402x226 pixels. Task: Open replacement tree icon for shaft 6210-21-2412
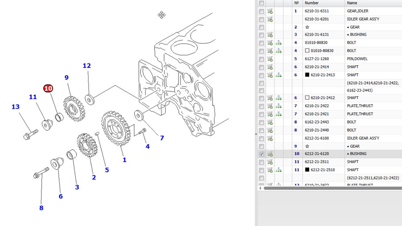pos(279,98)
